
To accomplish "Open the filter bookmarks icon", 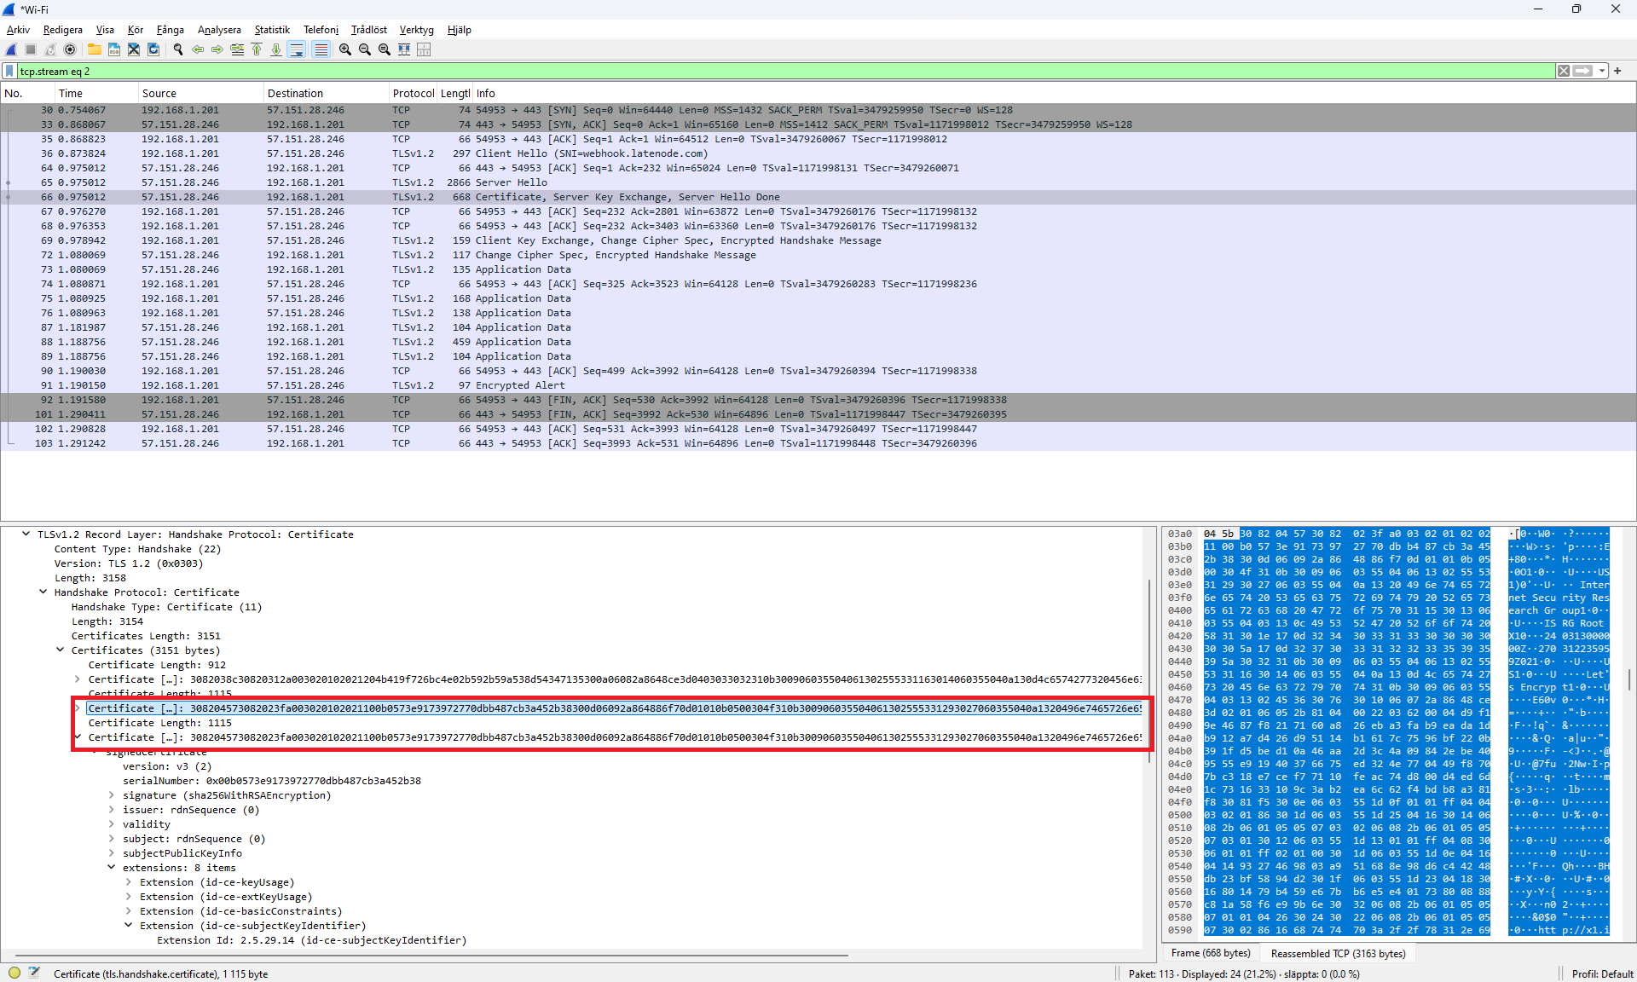I will click(9, 71).
